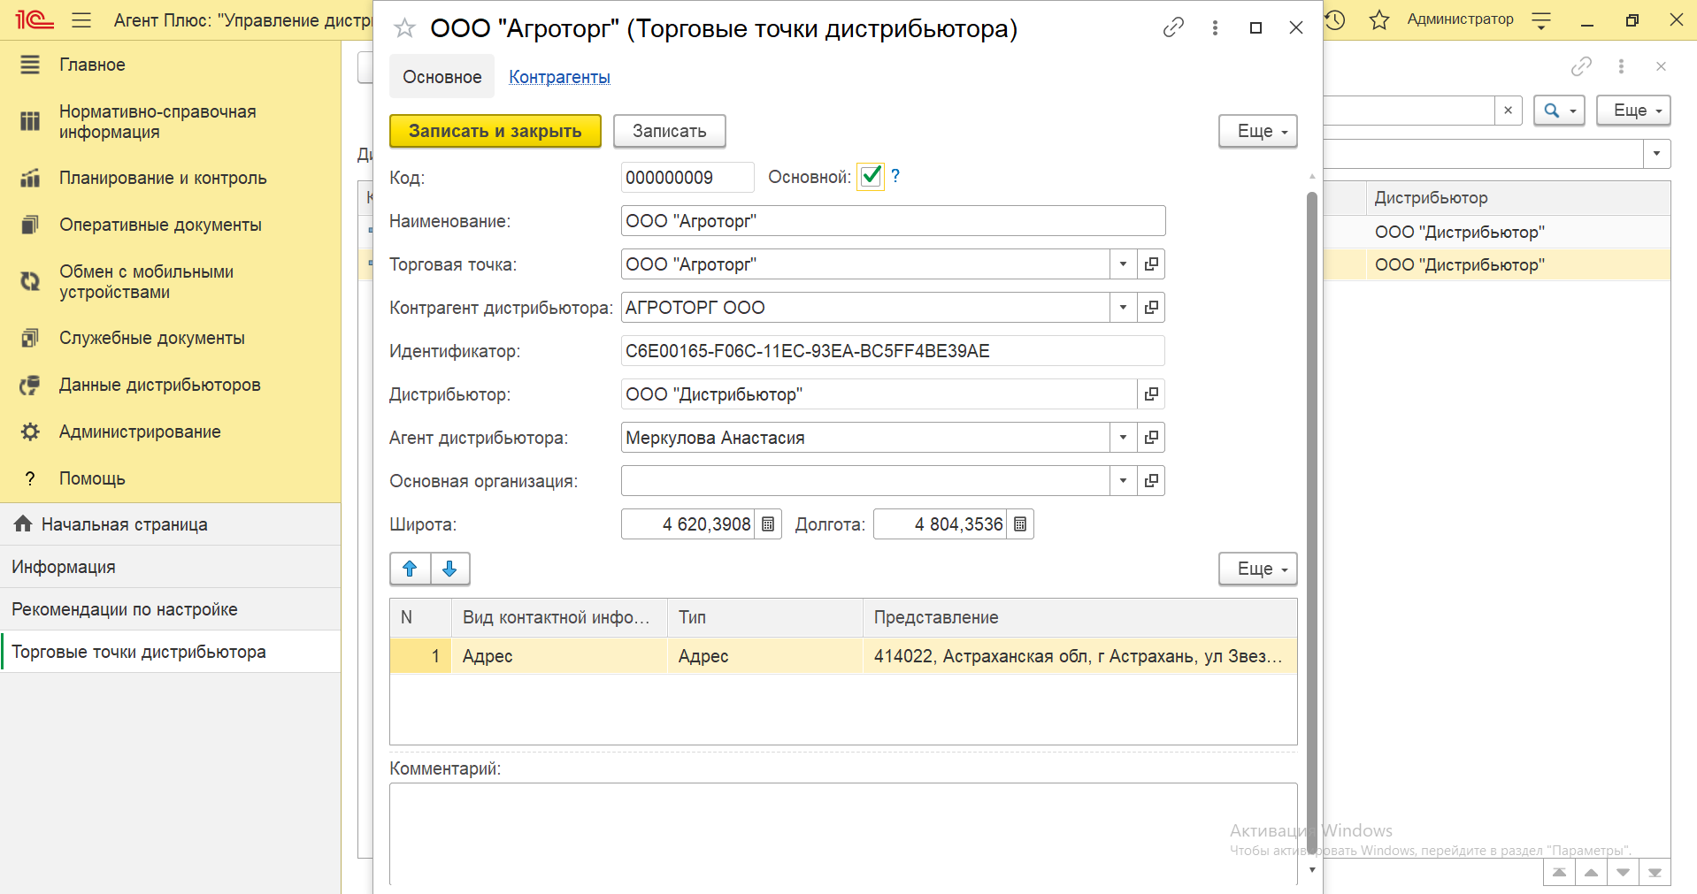
Task: Click the Код input field
Action: tap(687, 178)
